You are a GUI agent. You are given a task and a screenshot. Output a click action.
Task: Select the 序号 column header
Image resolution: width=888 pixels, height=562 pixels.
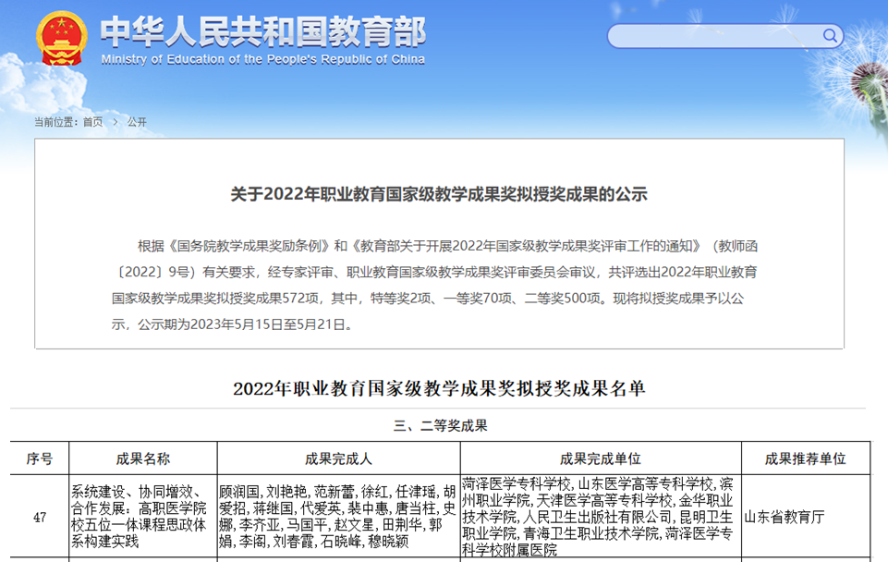(40, 459)
